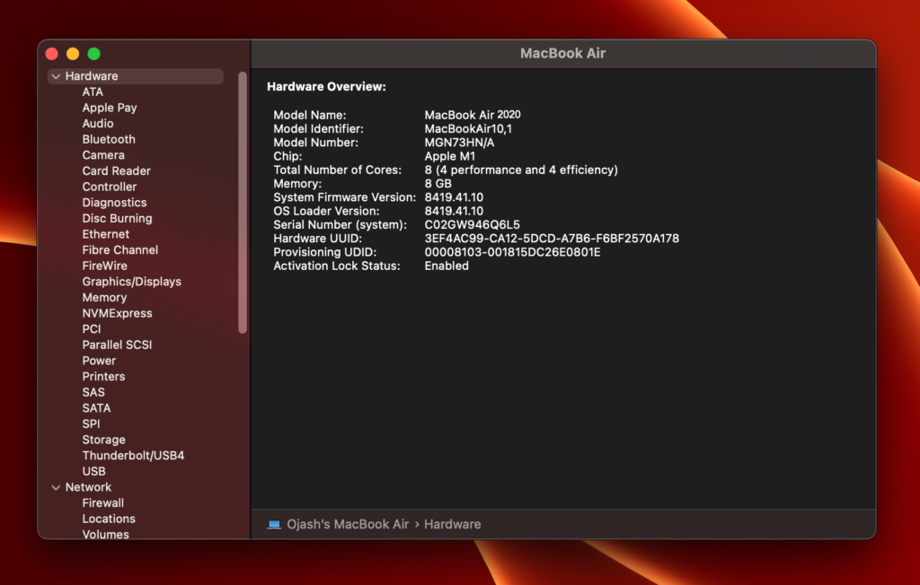920x585 pixels.
Task: Click the Apple M1 chip value
Action: click(x=450, y=156)
